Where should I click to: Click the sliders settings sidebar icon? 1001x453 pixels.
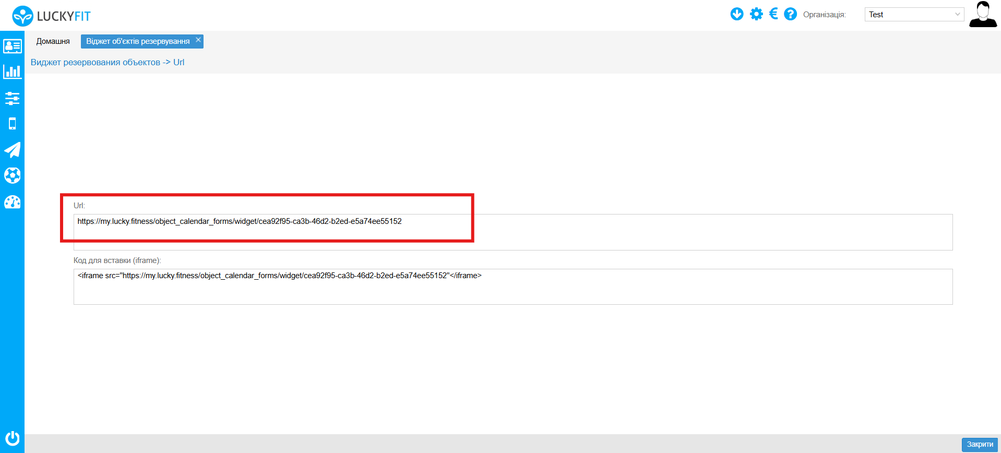tap(12, 98)
